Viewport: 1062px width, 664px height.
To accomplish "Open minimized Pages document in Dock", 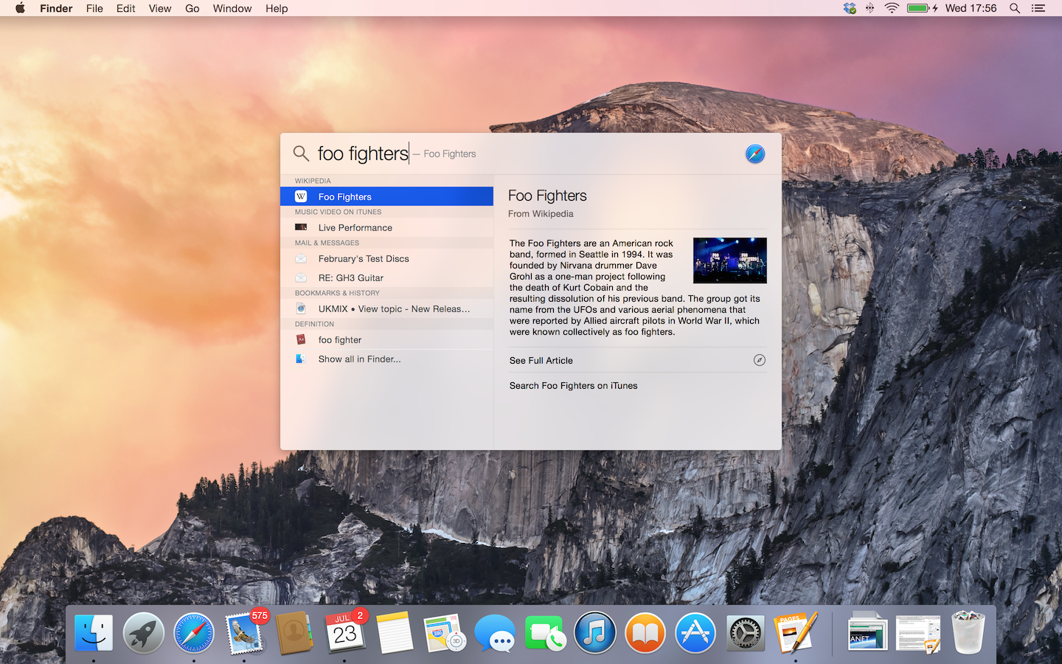I will click(x=918, y=634).
